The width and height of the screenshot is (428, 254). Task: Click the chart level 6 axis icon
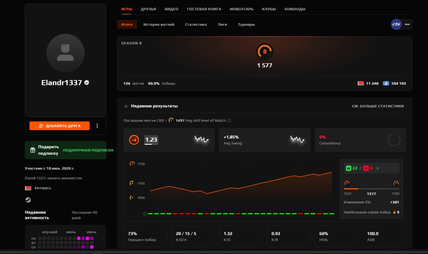(132, 183)
